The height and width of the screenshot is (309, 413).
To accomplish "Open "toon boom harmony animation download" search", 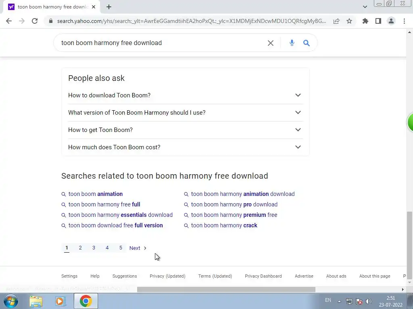I will point(242,194).
